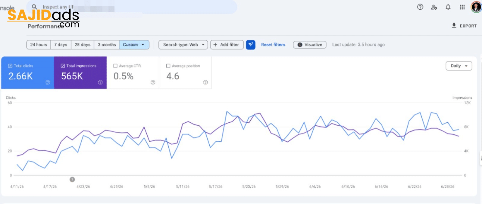
Task: Open the Search type: Web dropdown
Action: tap(183, 45)
